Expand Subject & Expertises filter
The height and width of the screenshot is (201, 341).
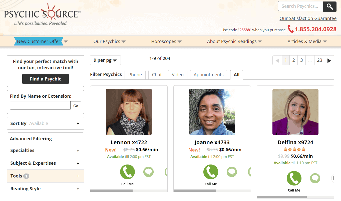point(46,163)
